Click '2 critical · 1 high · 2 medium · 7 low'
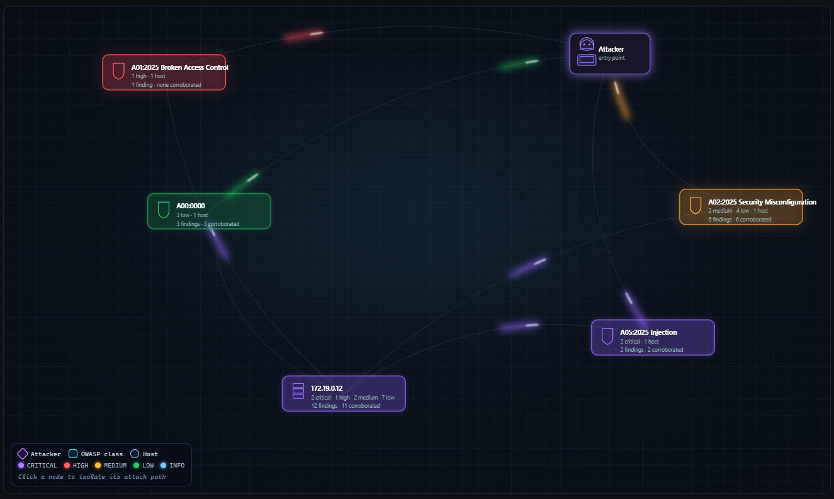The image size is (834, 499). click(353, 398)
